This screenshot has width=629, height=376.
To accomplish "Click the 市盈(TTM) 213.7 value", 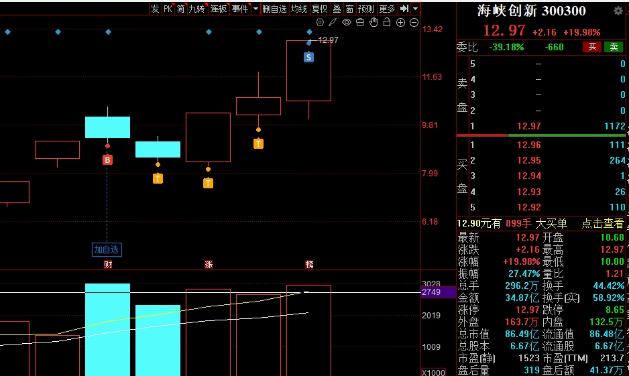I will click(612, 357).
